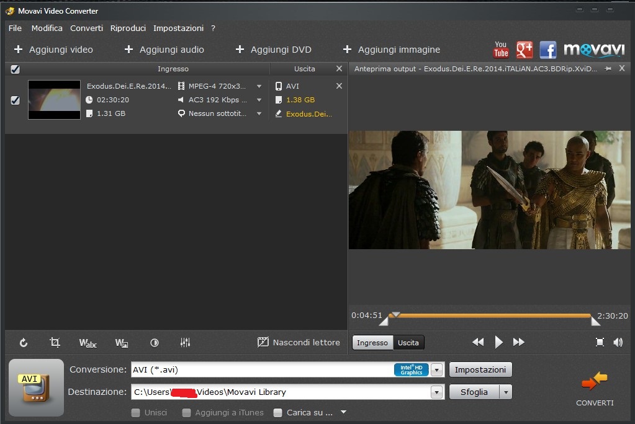
Task: Open the Modifica menu
Action: (x=47, y=29)
